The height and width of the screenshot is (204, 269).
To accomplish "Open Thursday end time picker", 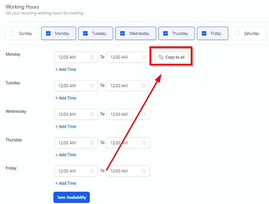I will tap(124, 143).
